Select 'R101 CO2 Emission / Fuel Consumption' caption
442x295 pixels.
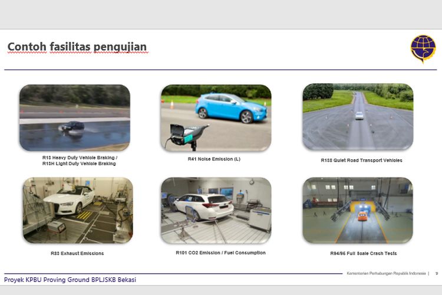pos(220,253)
